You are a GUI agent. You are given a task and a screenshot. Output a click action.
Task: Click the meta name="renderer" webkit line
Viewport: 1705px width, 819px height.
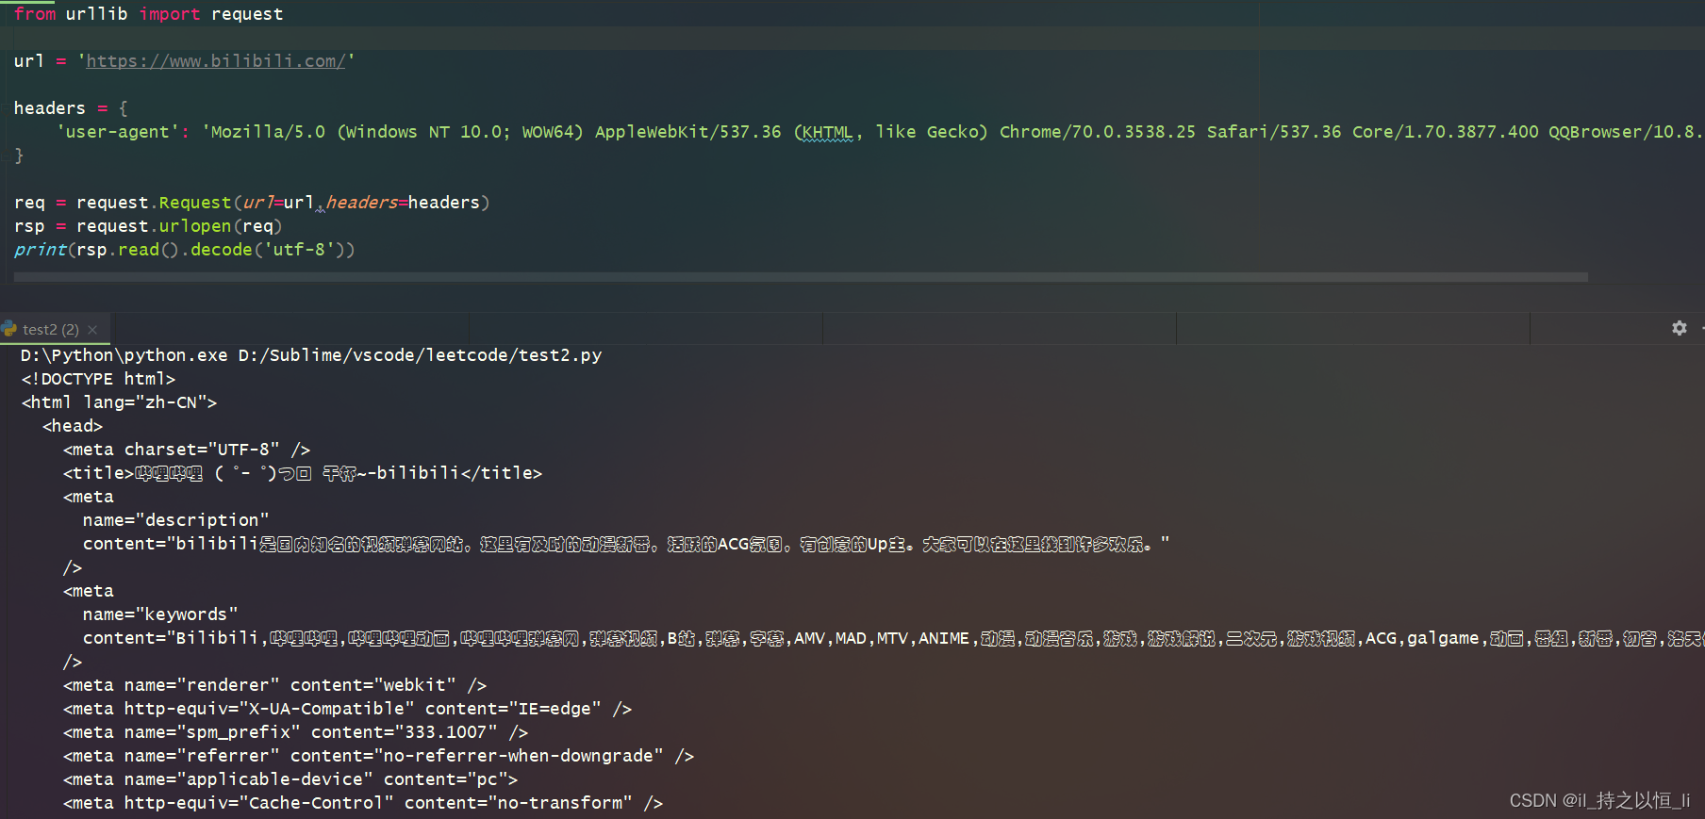pos(275,685)
